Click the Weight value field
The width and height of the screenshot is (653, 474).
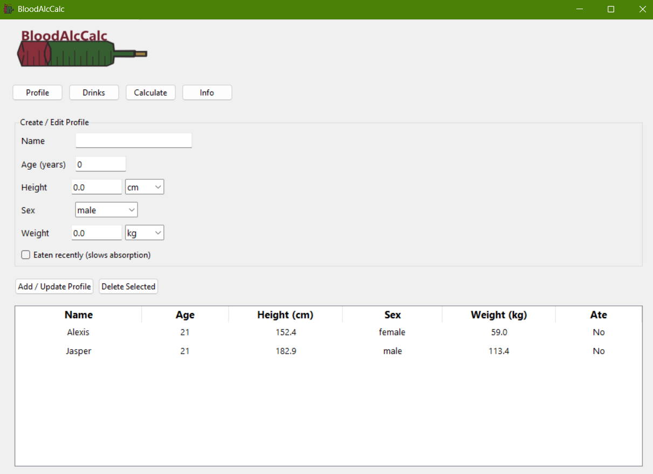(x=97, y=233)
